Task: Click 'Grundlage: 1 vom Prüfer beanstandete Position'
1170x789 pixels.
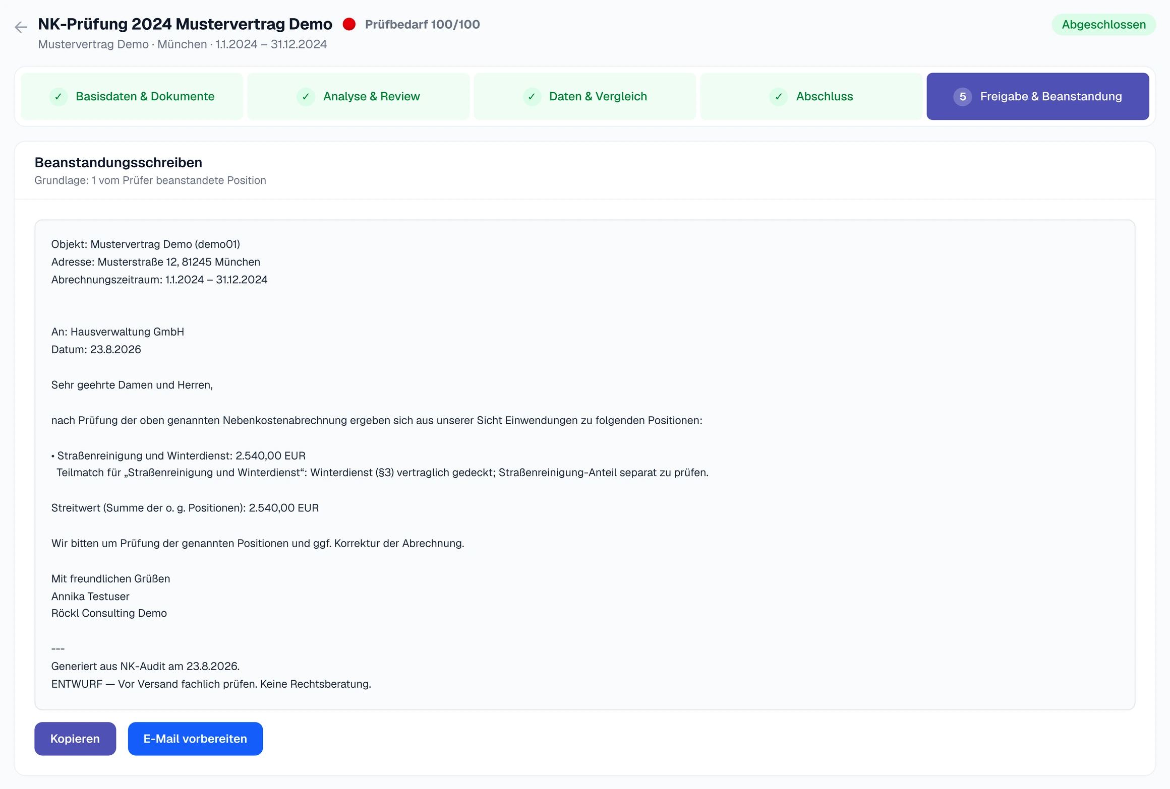Action: (x=150, y=180)
